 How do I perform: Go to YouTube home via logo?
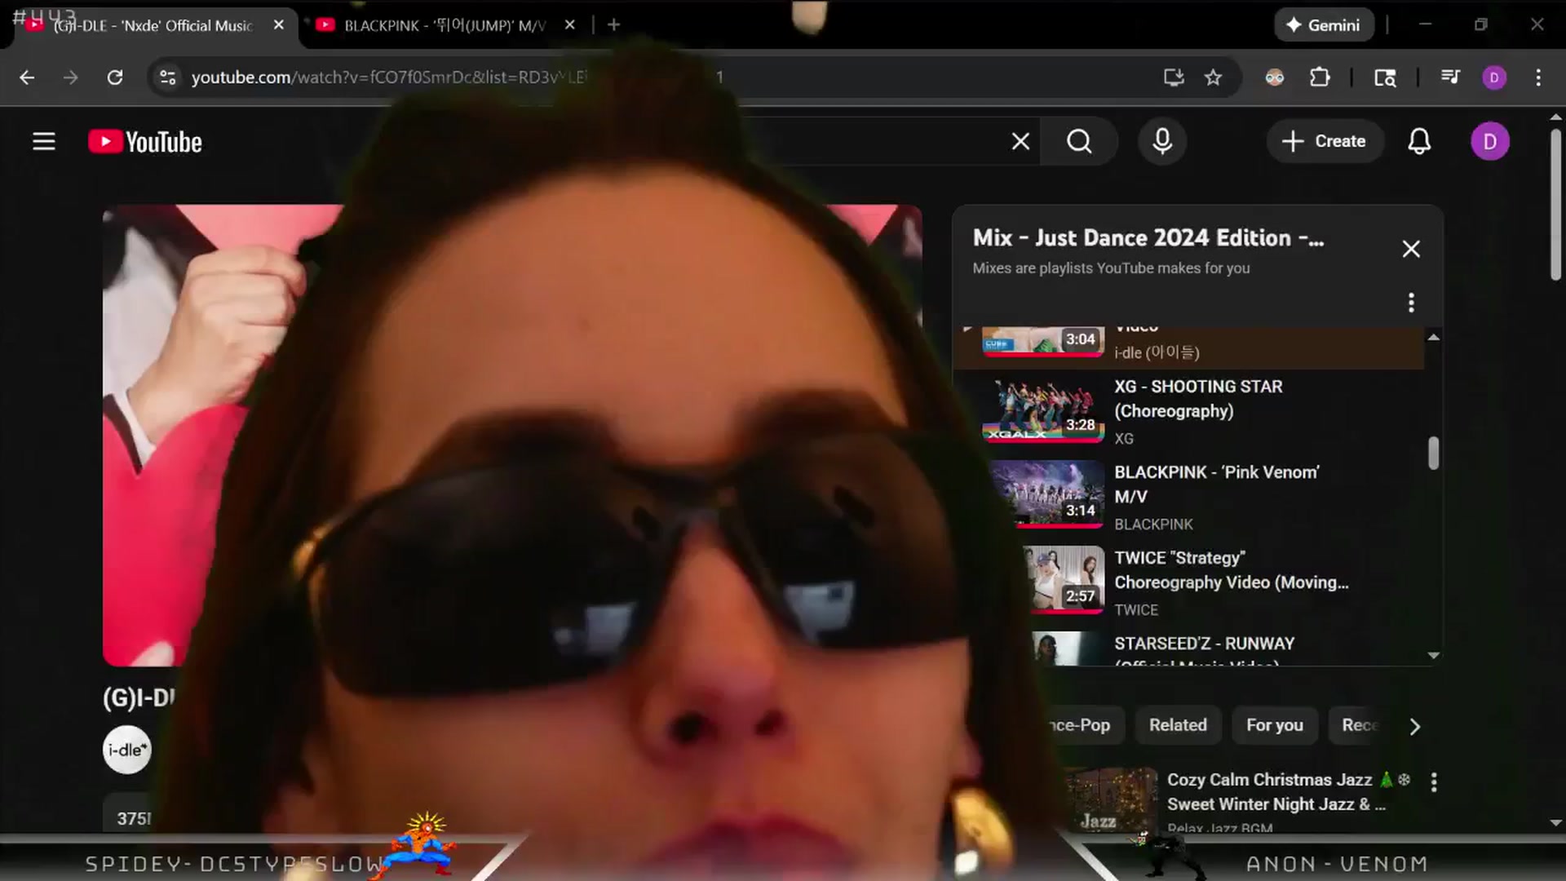point(145,142)
